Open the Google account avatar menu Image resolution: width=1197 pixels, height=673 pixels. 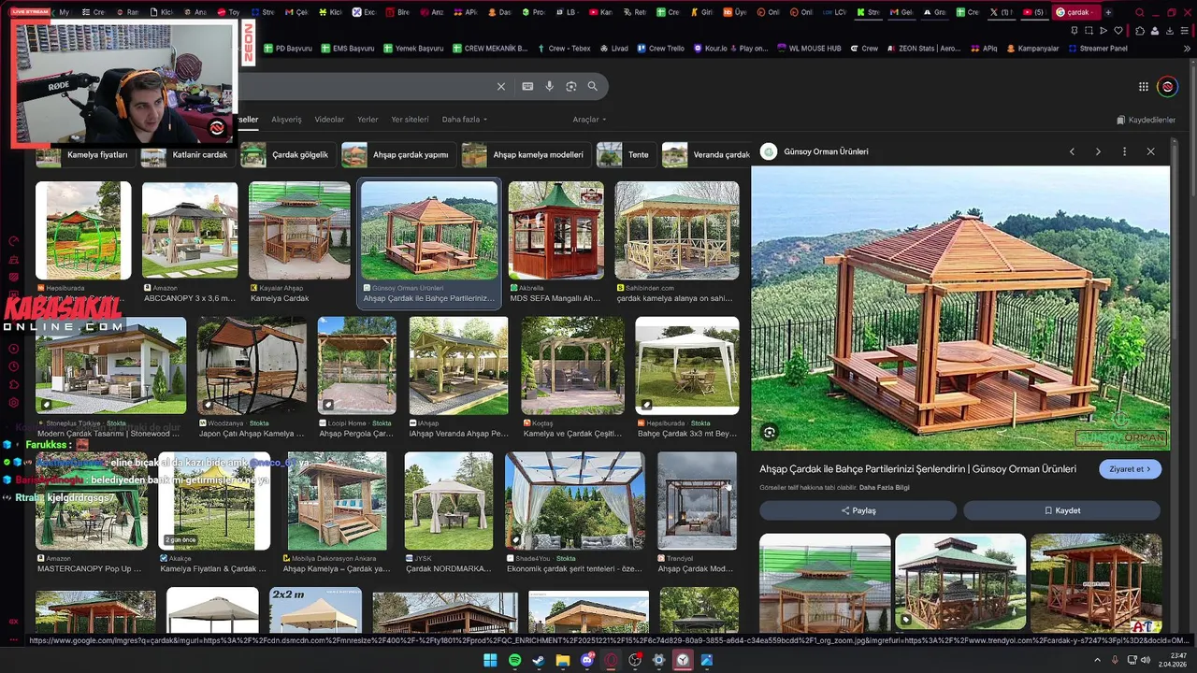pos(1167,87)
